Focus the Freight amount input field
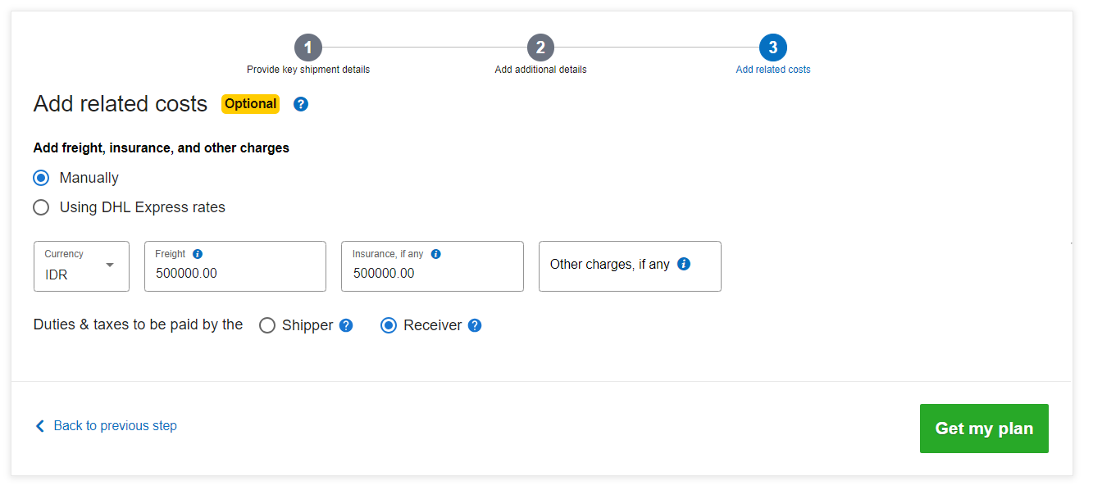 pyautogui.click(x=235, y=266)
